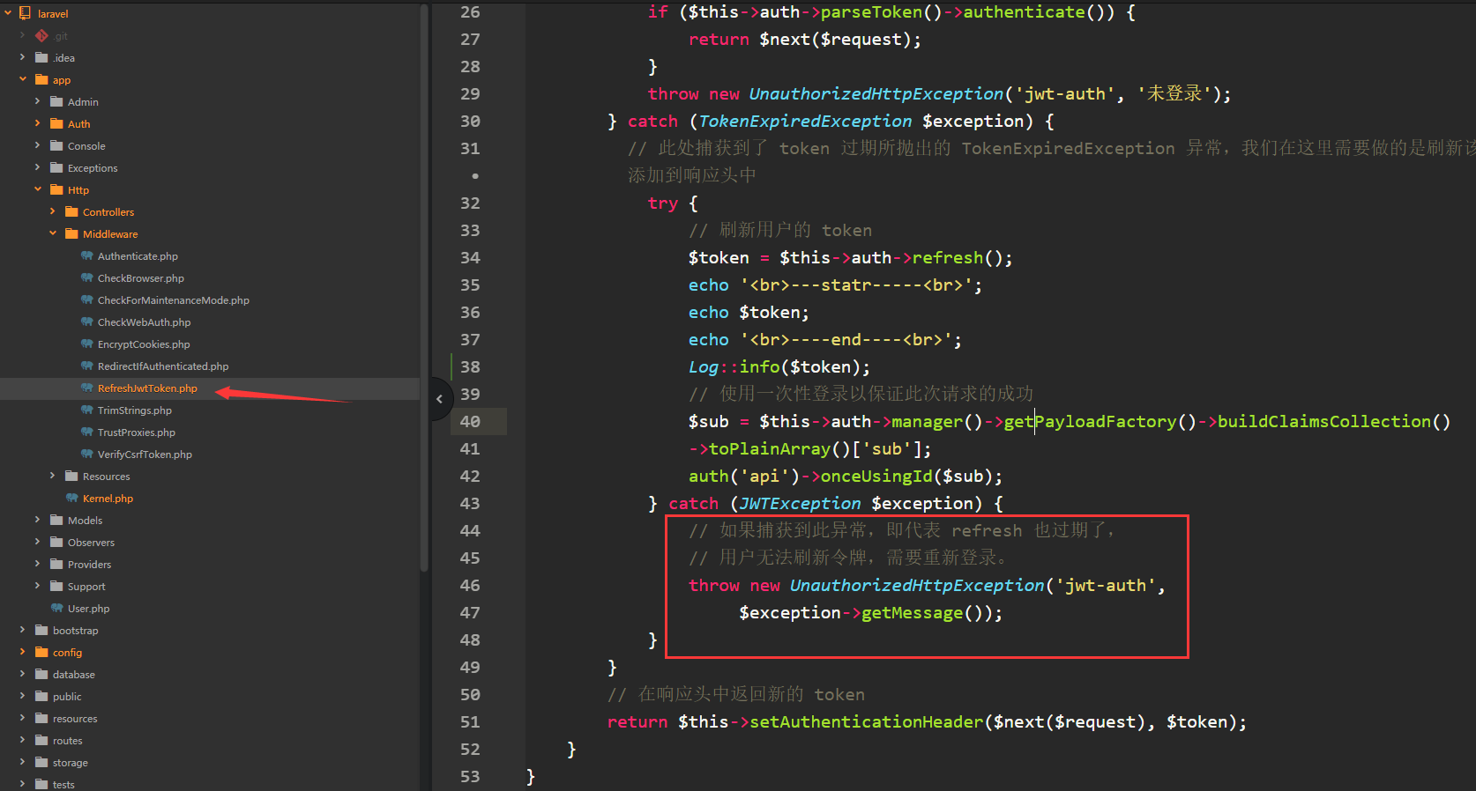Click CheckBrowser.php file icon
Viewport: 1476px width, 791px height.
86,277
